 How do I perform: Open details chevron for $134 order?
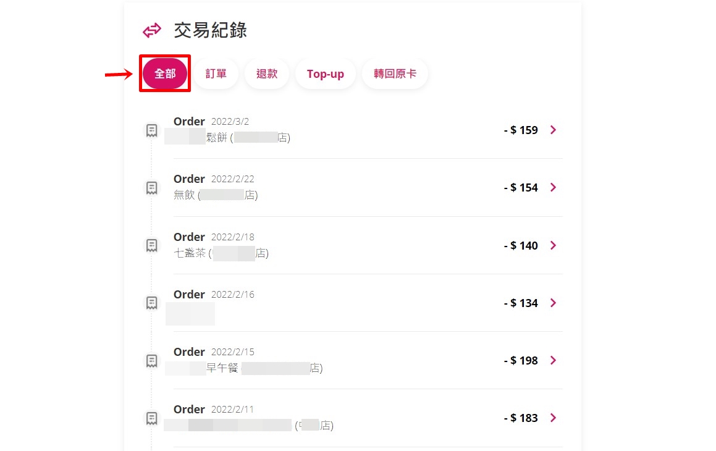click(x=554, y=303)
